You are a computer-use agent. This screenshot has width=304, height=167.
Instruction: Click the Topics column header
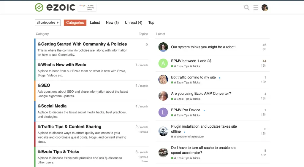pyautogui.click(x=143, y=34)
